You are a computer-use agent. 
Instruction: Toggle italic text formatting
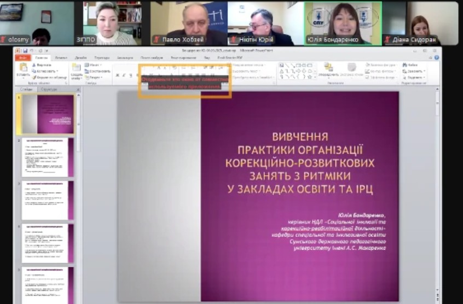[x=124, y=75]
